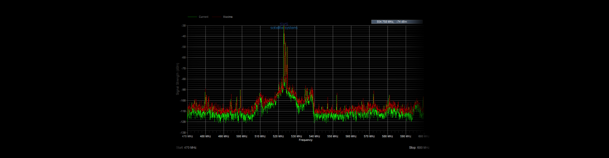609x158 pixels.
Task: Select the Stop: 600 MHz field
Action: point(419,148)
